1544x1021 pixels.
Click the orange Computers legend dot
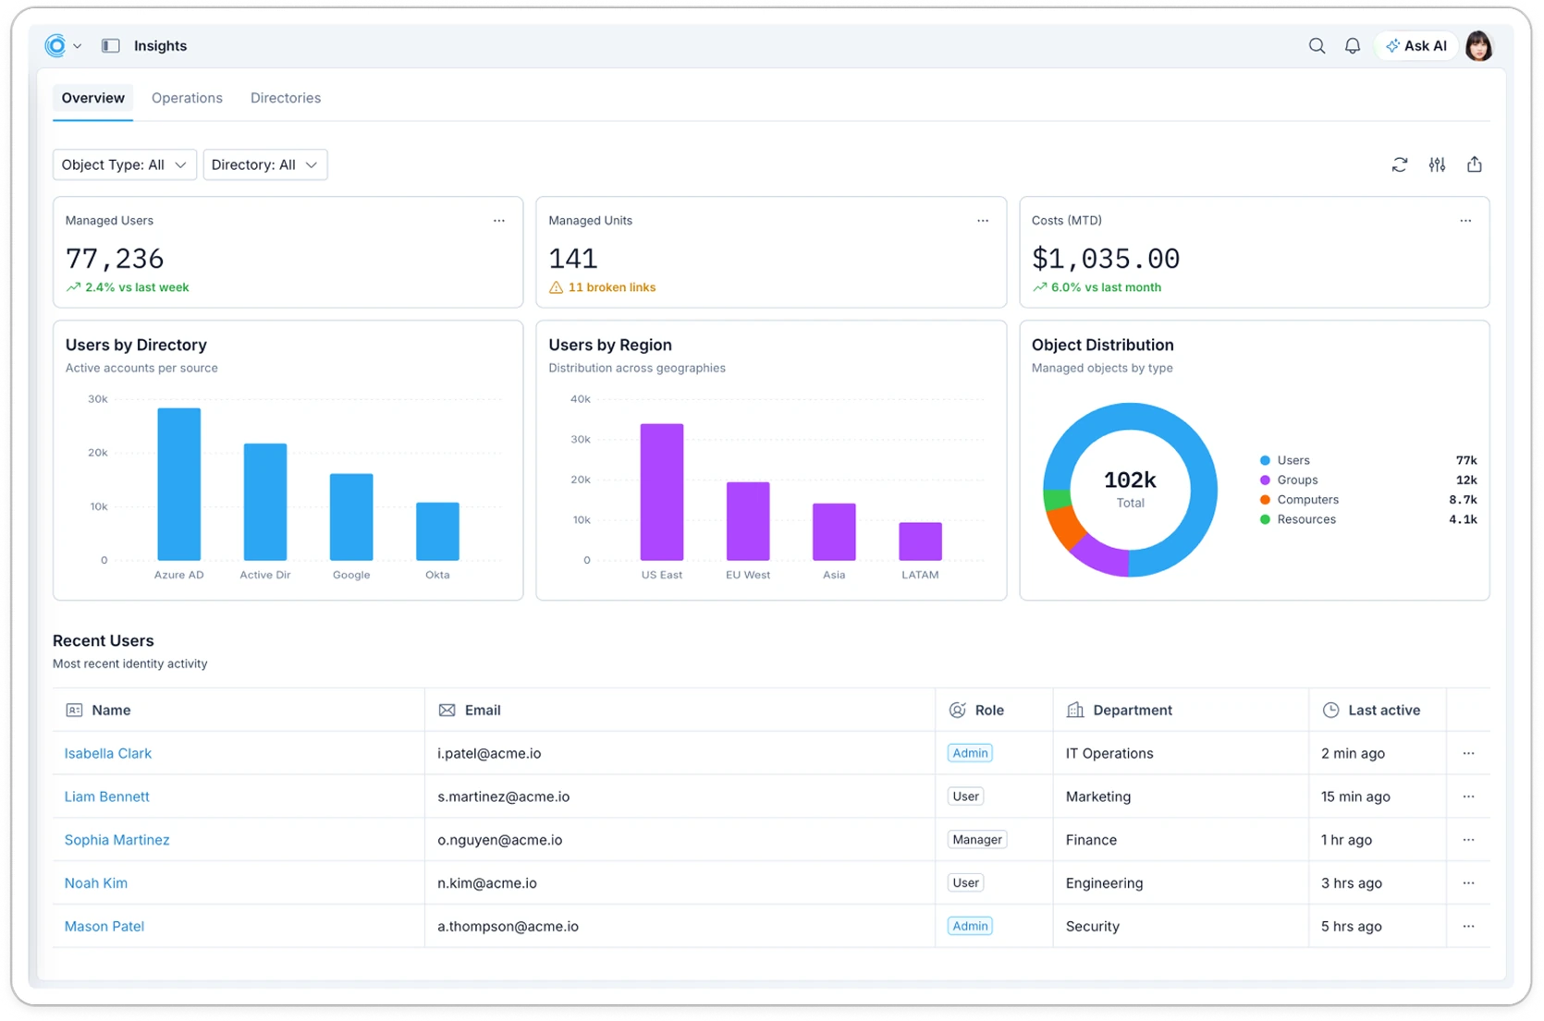[x=1265, y=500]
